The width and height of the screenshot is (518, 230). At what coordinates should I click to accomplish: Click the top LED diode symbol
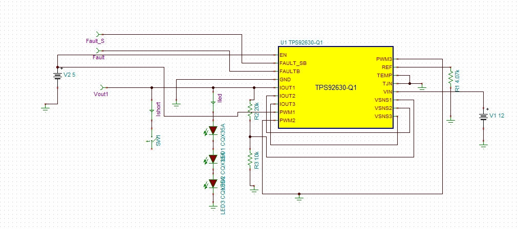pos(212,130)
